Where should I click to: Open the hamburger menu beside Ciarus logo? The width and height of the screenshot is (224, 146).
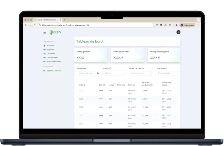click(45, 33)
